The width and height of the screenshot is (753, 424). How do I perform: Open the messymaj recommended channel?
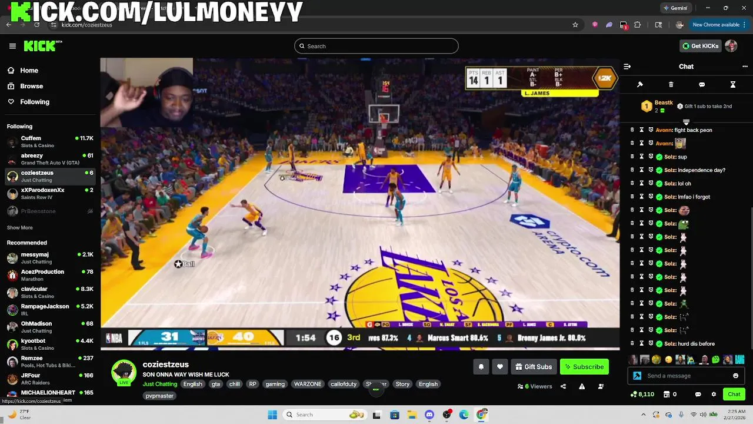click(50, 258)
